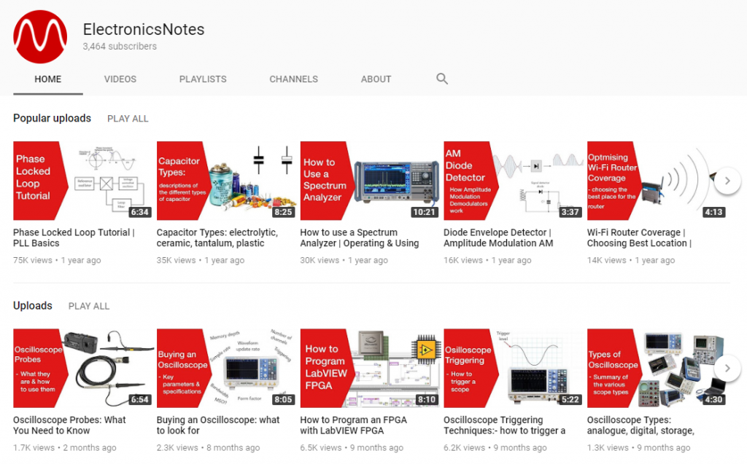The width and height of the screenshot is (747, 464).
Task: Click the 4:30 duration badge
Action: [713, 400]
